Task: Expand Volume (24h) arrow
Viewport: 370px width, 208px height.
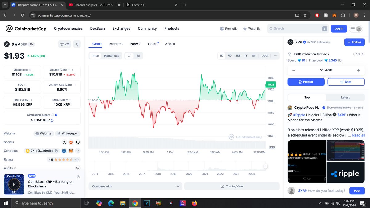Action: (73, 70)
